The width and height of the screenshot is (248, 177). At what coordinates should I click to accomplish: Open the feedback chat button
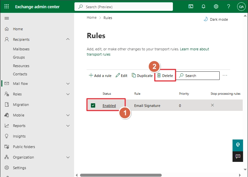[x=238, y=157]
